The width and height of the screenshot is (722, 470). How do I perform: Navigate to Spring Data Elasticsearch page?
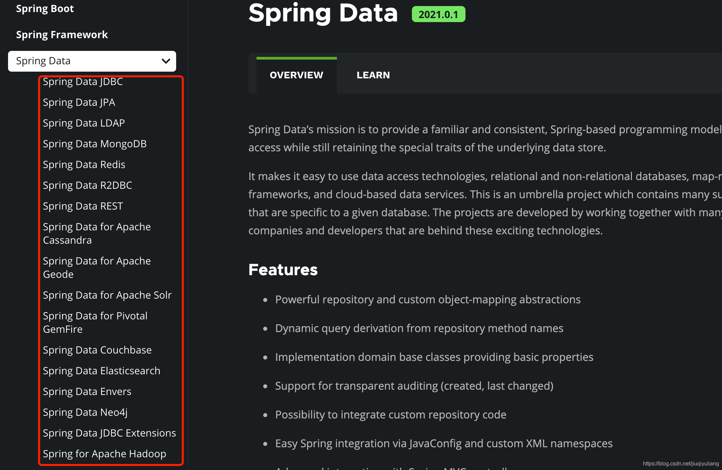[x=101, y=371]
